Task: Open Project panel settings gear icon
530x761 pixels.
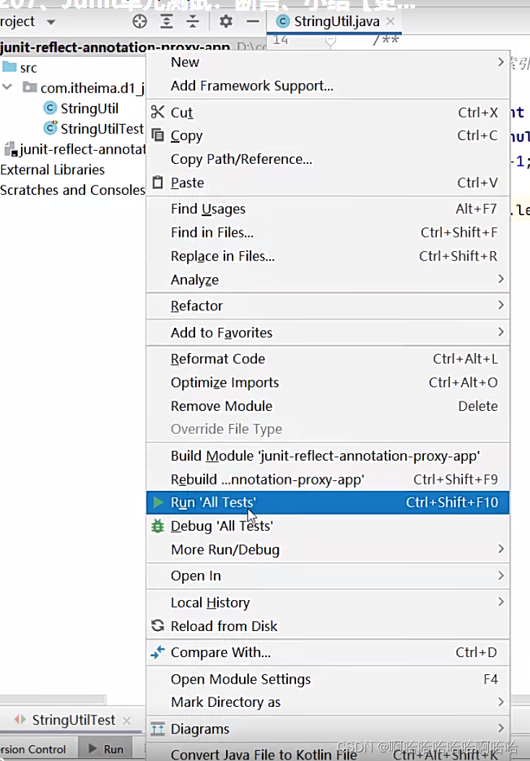Action: [225, 22]
